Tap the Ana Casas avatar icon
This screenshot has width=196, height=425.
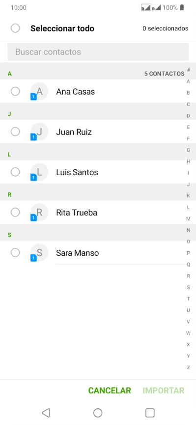tap(39, 91)
